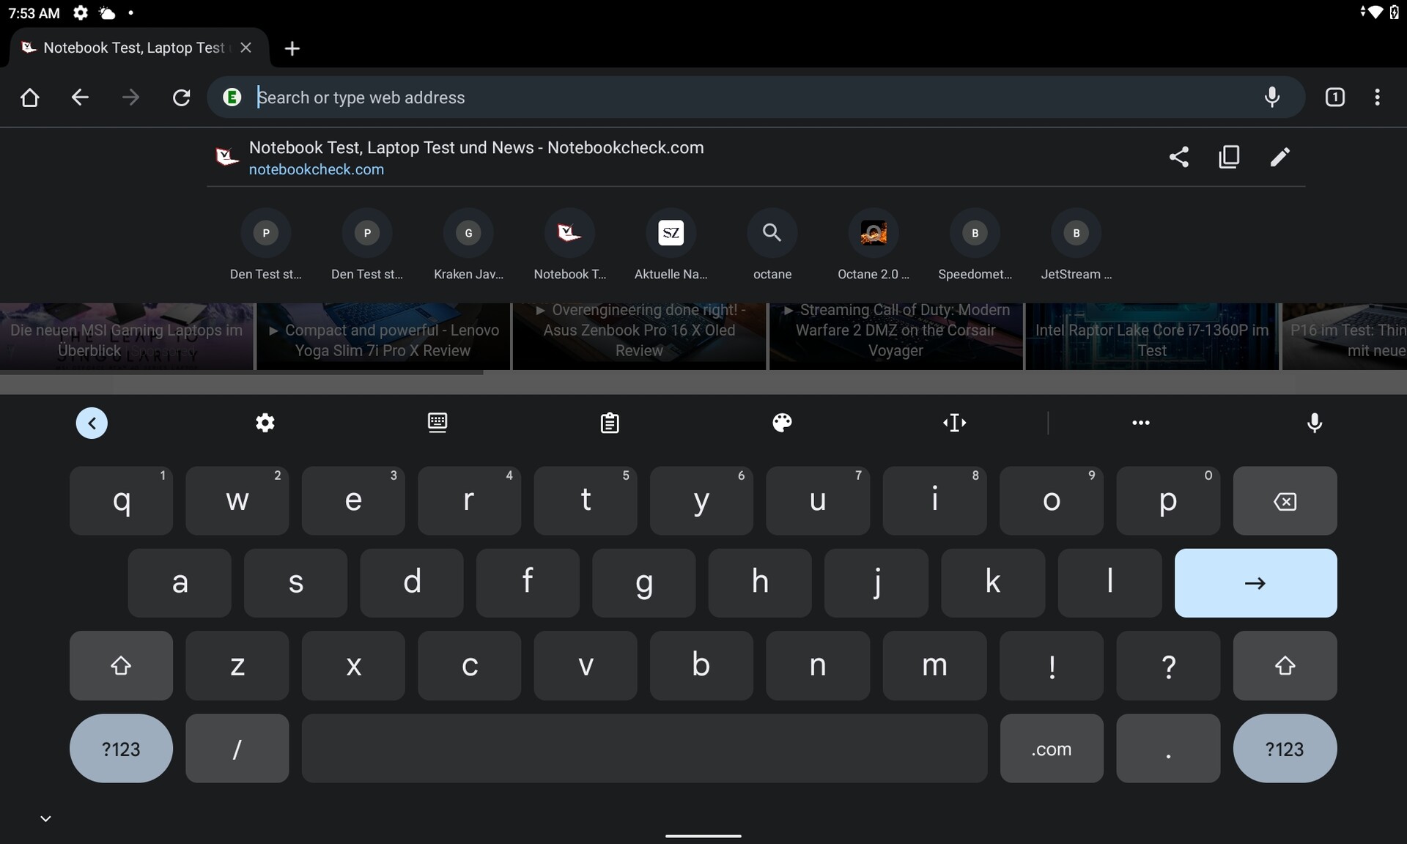Open a new tab with plus button
The image size is (1407, 844).
pos(292,48)
